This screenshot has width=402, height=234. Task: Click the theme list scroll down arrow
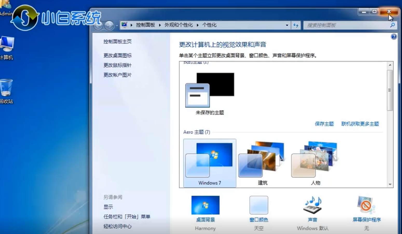click(390, 184)
